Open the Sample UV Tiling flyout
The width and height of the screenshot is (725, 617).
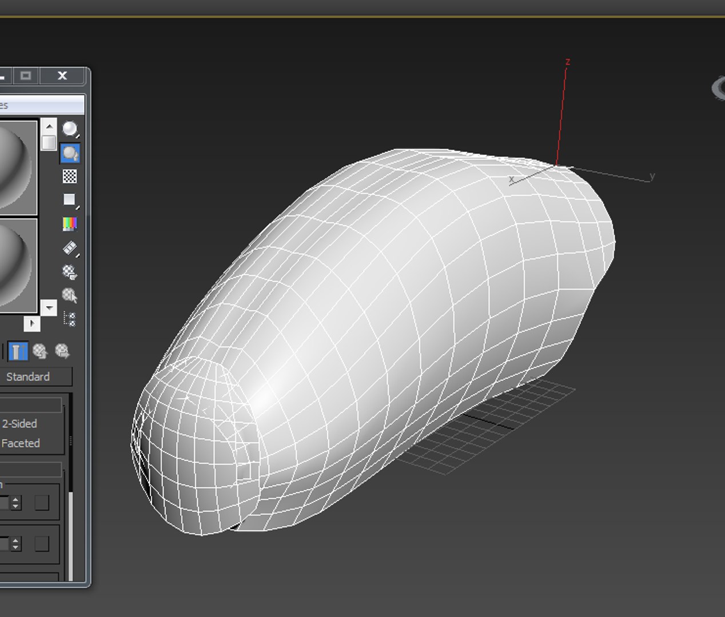click(70, 200)
